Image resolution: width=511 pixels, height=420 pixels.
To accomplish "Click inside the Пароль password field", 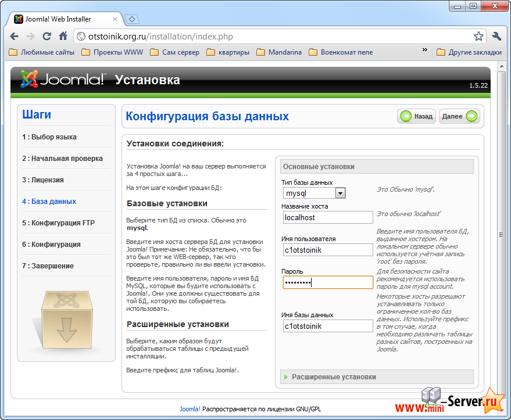I will point(327,282).
